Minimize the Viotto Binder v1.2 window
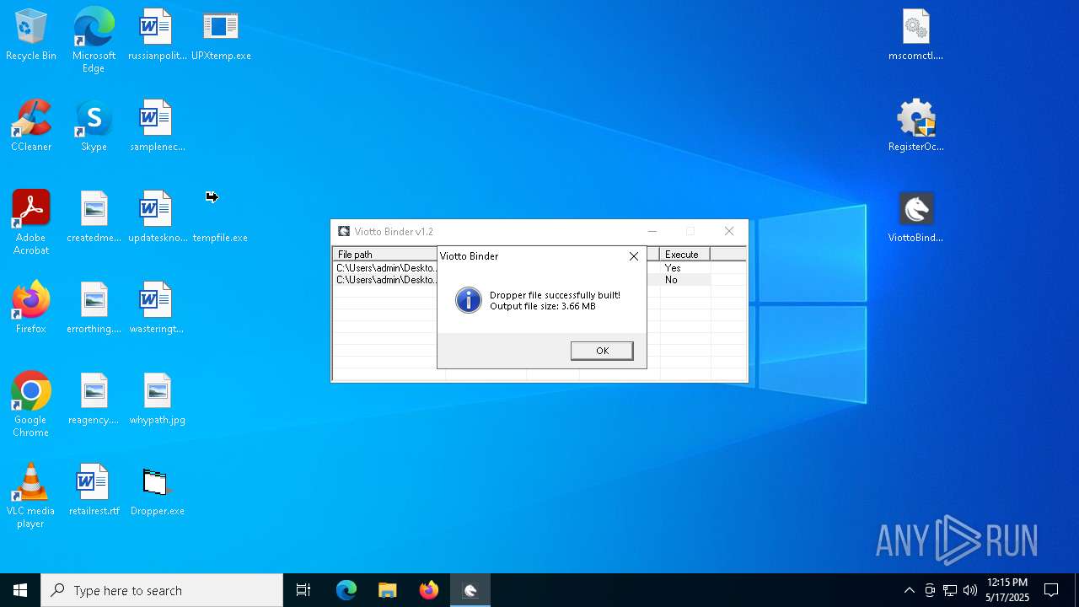Image resolution: width=1079 pixels, height=607 pixels. point(652,231)
